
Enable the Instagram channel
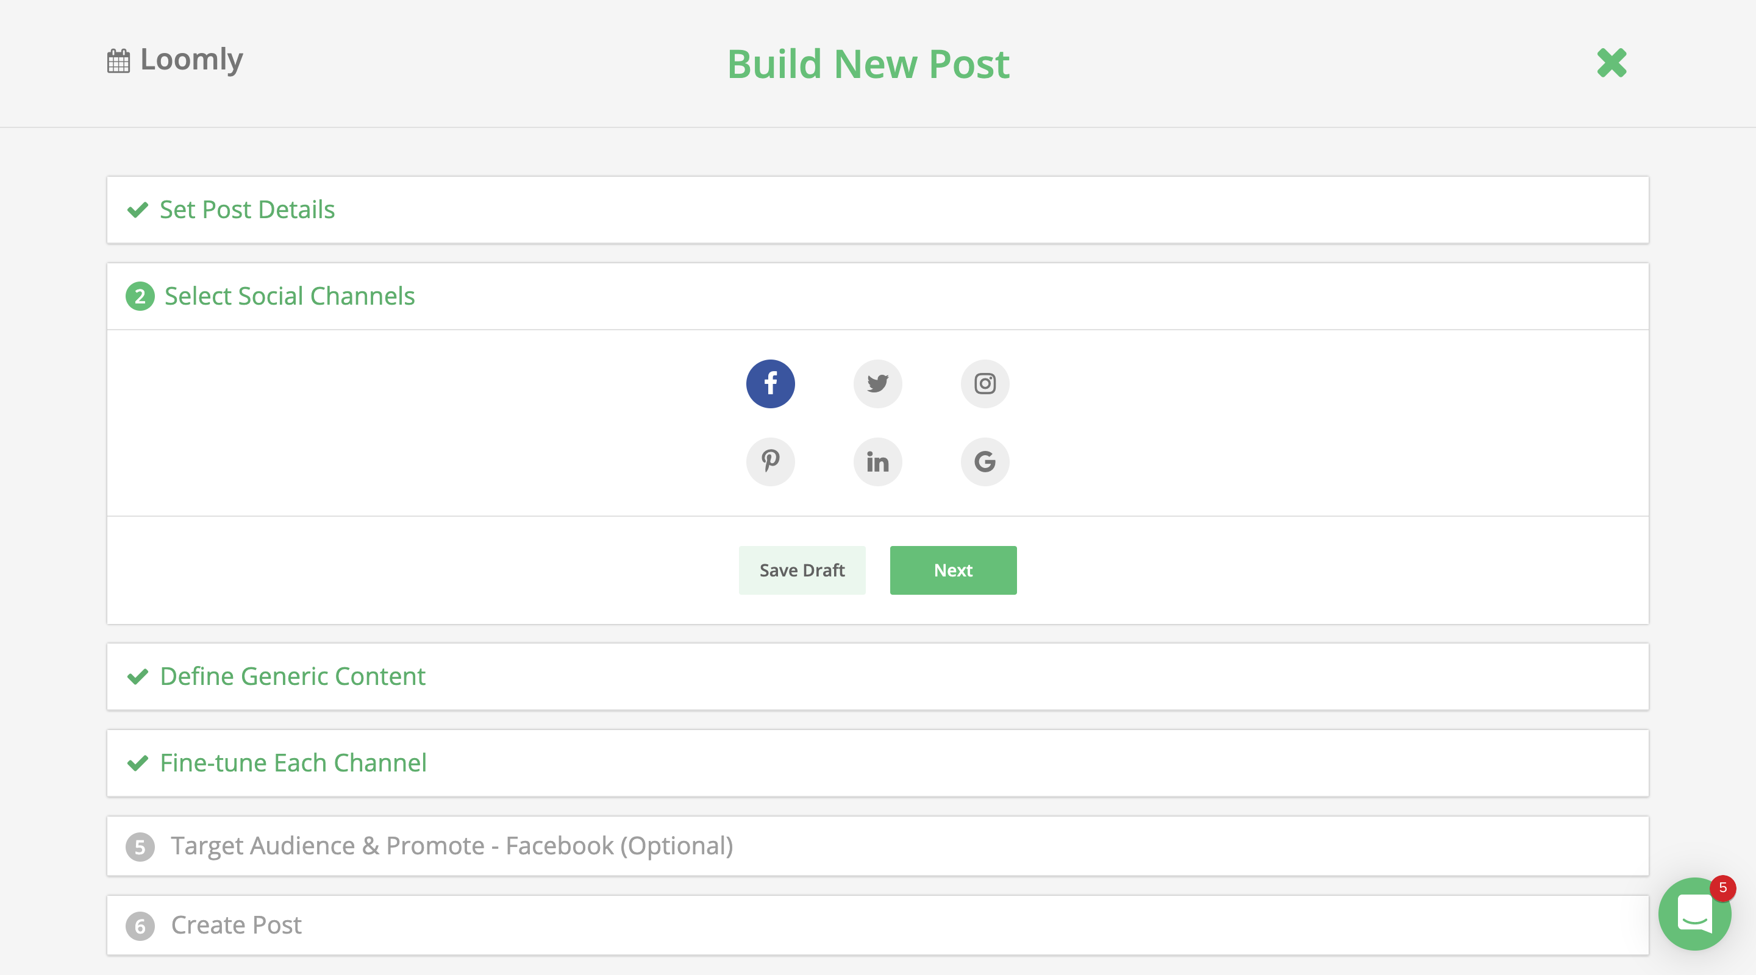click(984, 383)
